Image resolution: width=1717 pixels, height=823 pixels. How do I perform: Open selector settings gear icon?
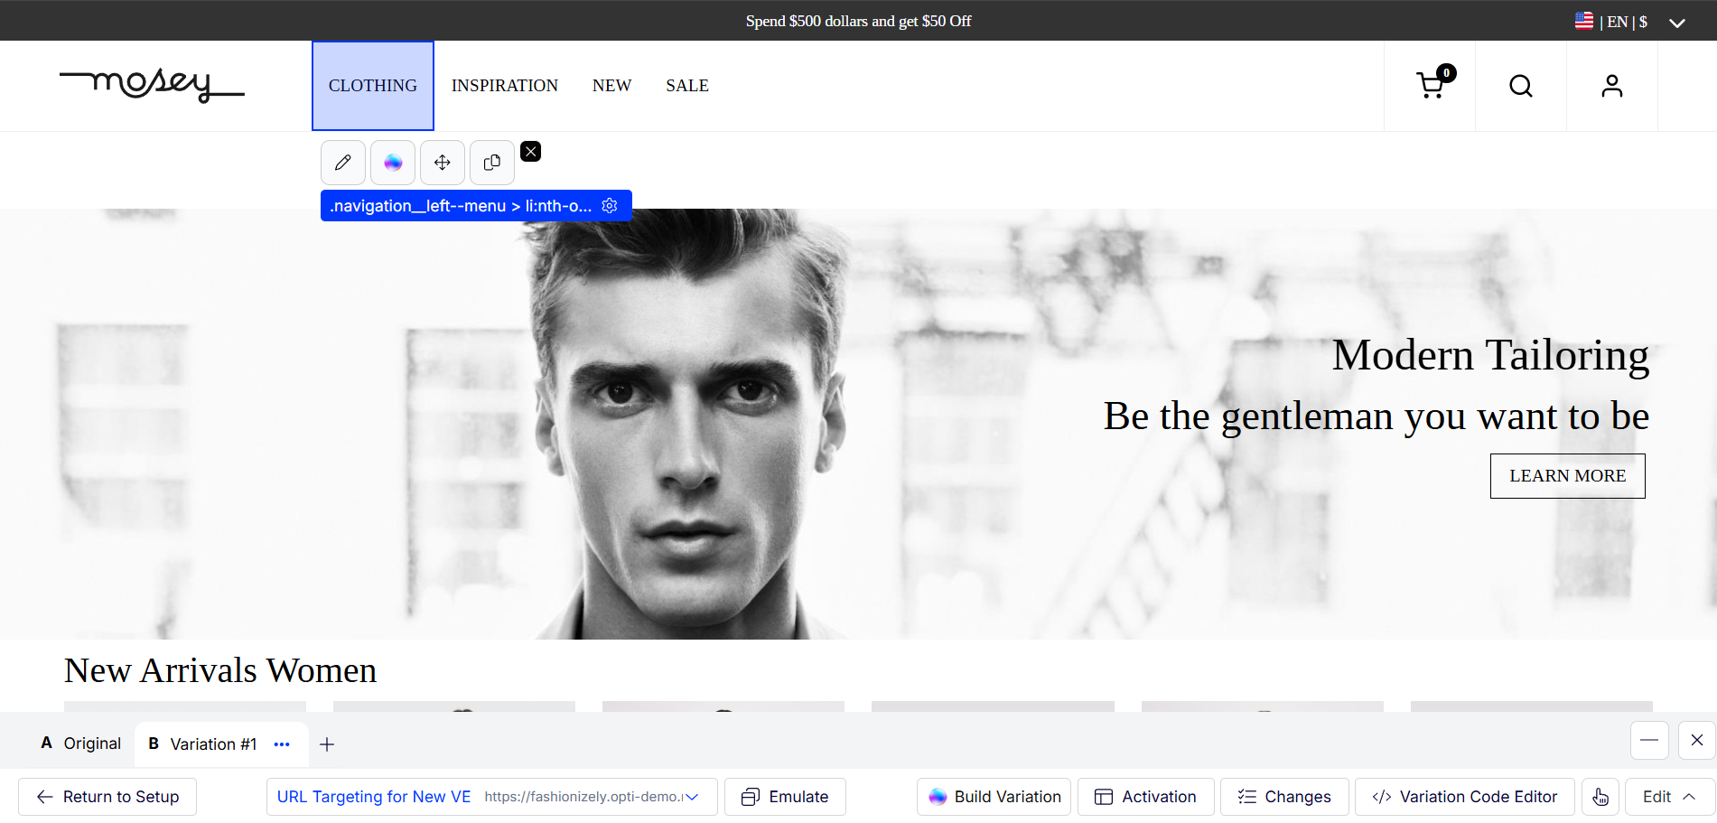click(x=610, y=206)
